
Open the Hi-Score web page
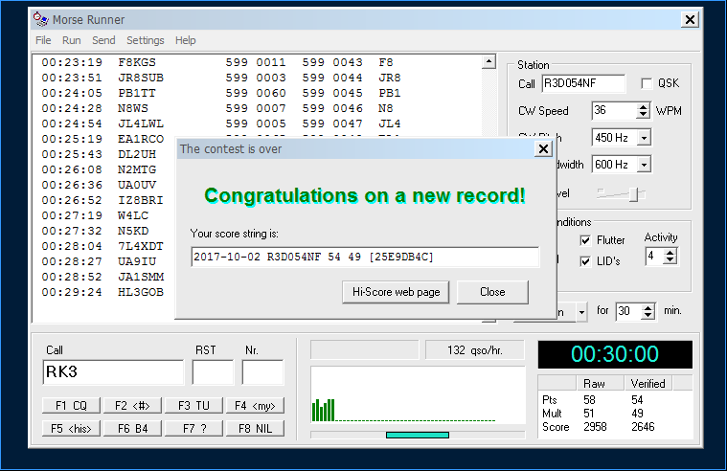(396, 292)
